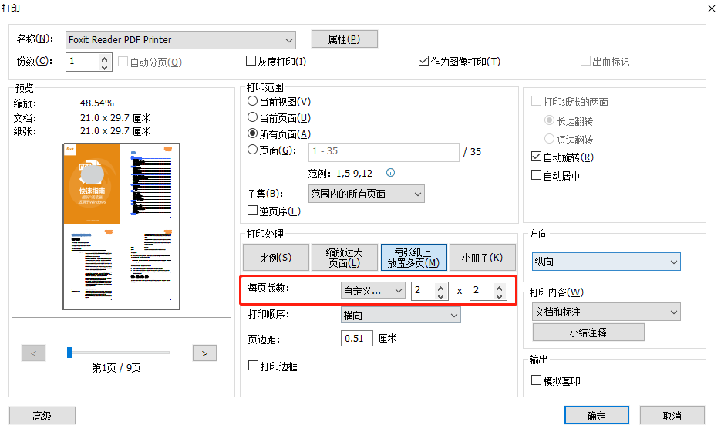721x439 pixels.
Task: Select 当前视图 current view radio button
Action: click(x=252, y=101)
